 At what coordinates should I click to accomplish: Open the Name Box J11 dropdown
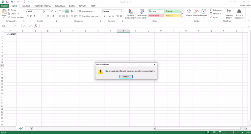(15, 26)
